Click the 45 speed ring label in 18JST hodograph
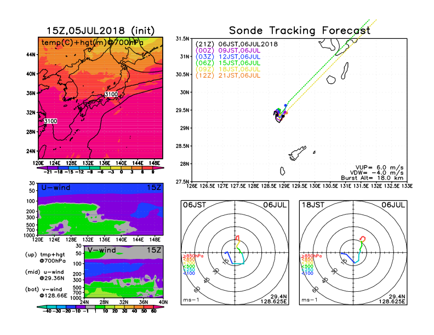This screenshot has height=335, width=434. [325, 280]
